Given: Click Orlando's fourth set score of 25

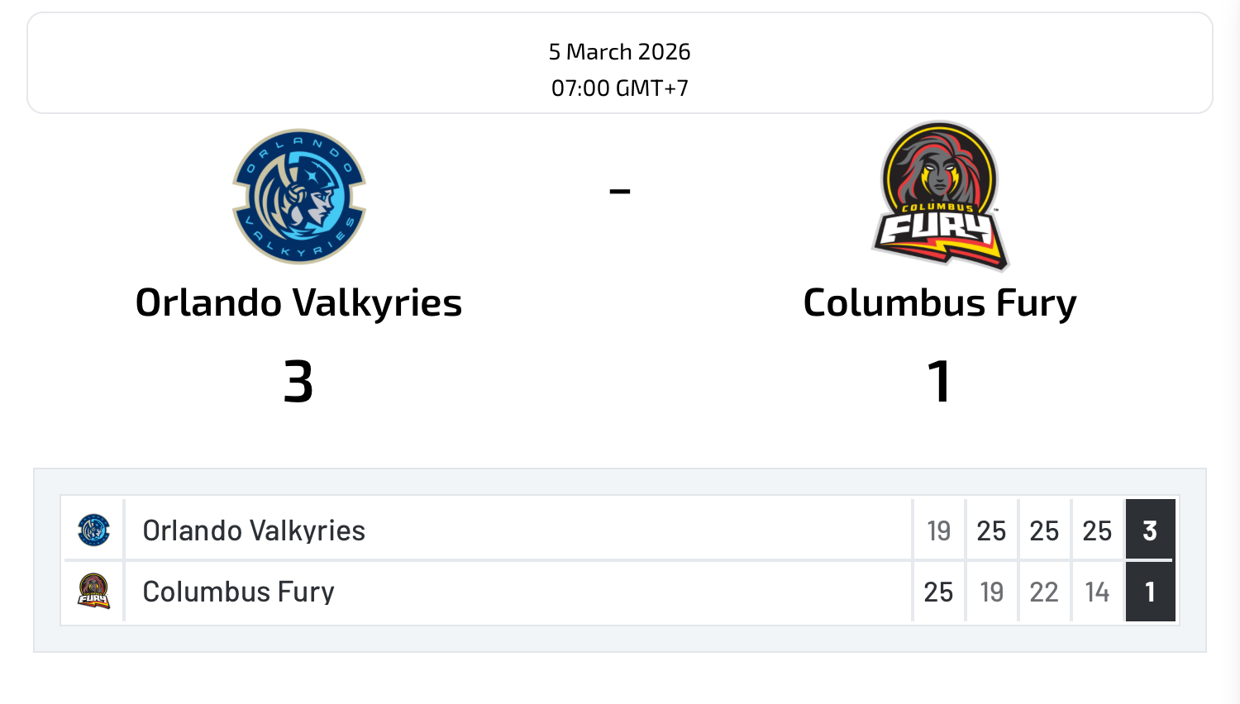Looking at the screenshot, I should [1097, 530].
